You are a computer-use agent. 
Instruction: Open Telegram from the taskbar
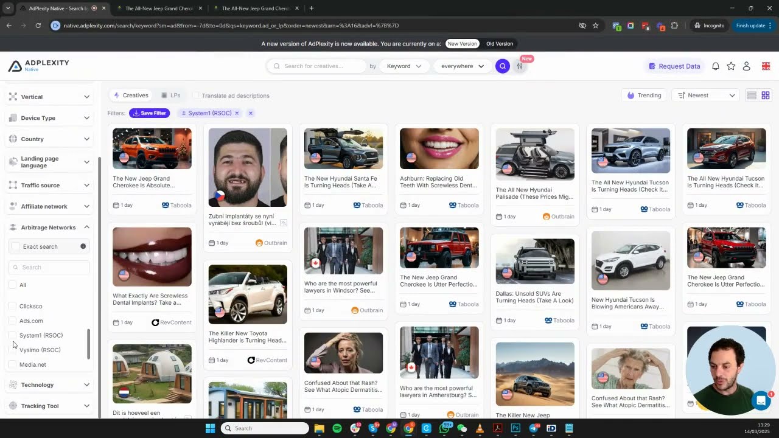click(x=534, y=428)
